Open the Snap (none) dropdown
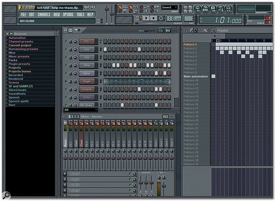Image resolution: width=277 pixels, height=202 pixels. [x=169, y=8]
